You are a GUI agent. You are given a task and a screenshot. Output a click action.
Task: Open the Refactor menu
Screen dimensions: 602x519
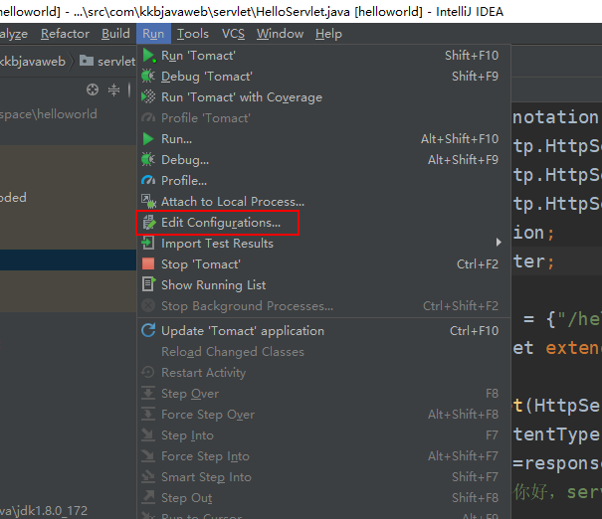[x=65, y=34]
